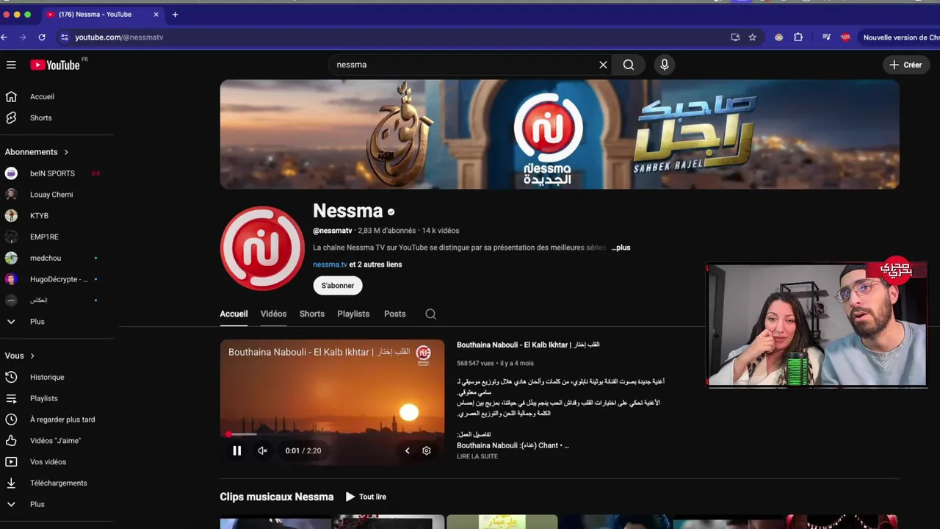Open the KTYB subscription channel
The width and height of the screenshot is (940, 529).
[x=39, y=216]
